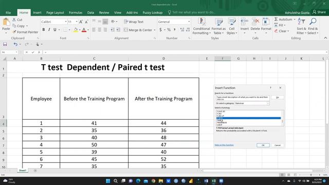
Task: Open Sort & Filter menu
Action: [x=301, y=26]
